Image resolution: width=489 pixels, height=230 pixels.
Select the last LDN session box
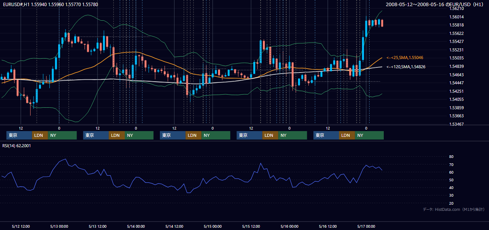(x=347, y=135)
